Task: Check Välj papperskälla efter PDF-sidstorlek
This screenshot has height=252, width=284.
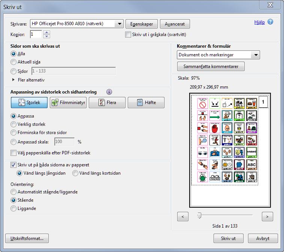Action: (13, 153)
